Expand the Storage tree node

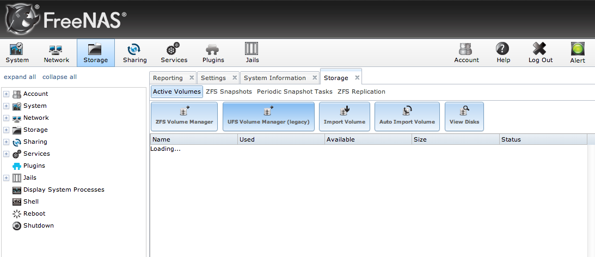click(x=6, y=130)
